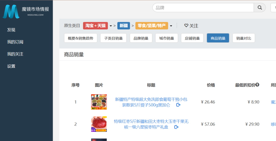Open external link icon for 红枣 product

(176, 127)
